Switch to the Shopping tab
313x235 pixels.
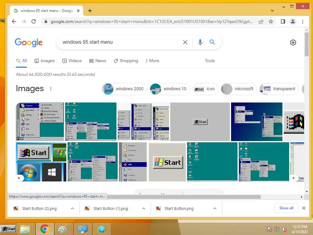click(x=126, y=61)
